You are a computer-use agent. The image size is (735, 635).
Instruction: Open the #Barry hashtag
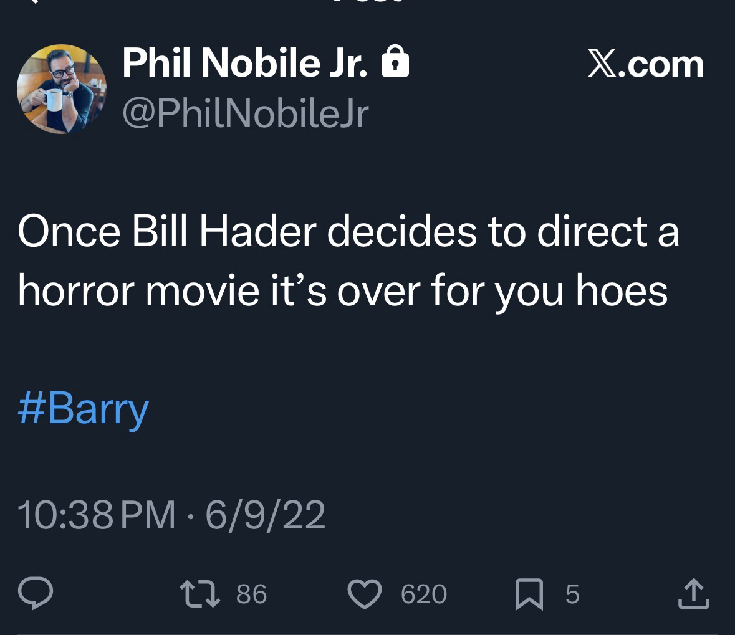[83, 409]
